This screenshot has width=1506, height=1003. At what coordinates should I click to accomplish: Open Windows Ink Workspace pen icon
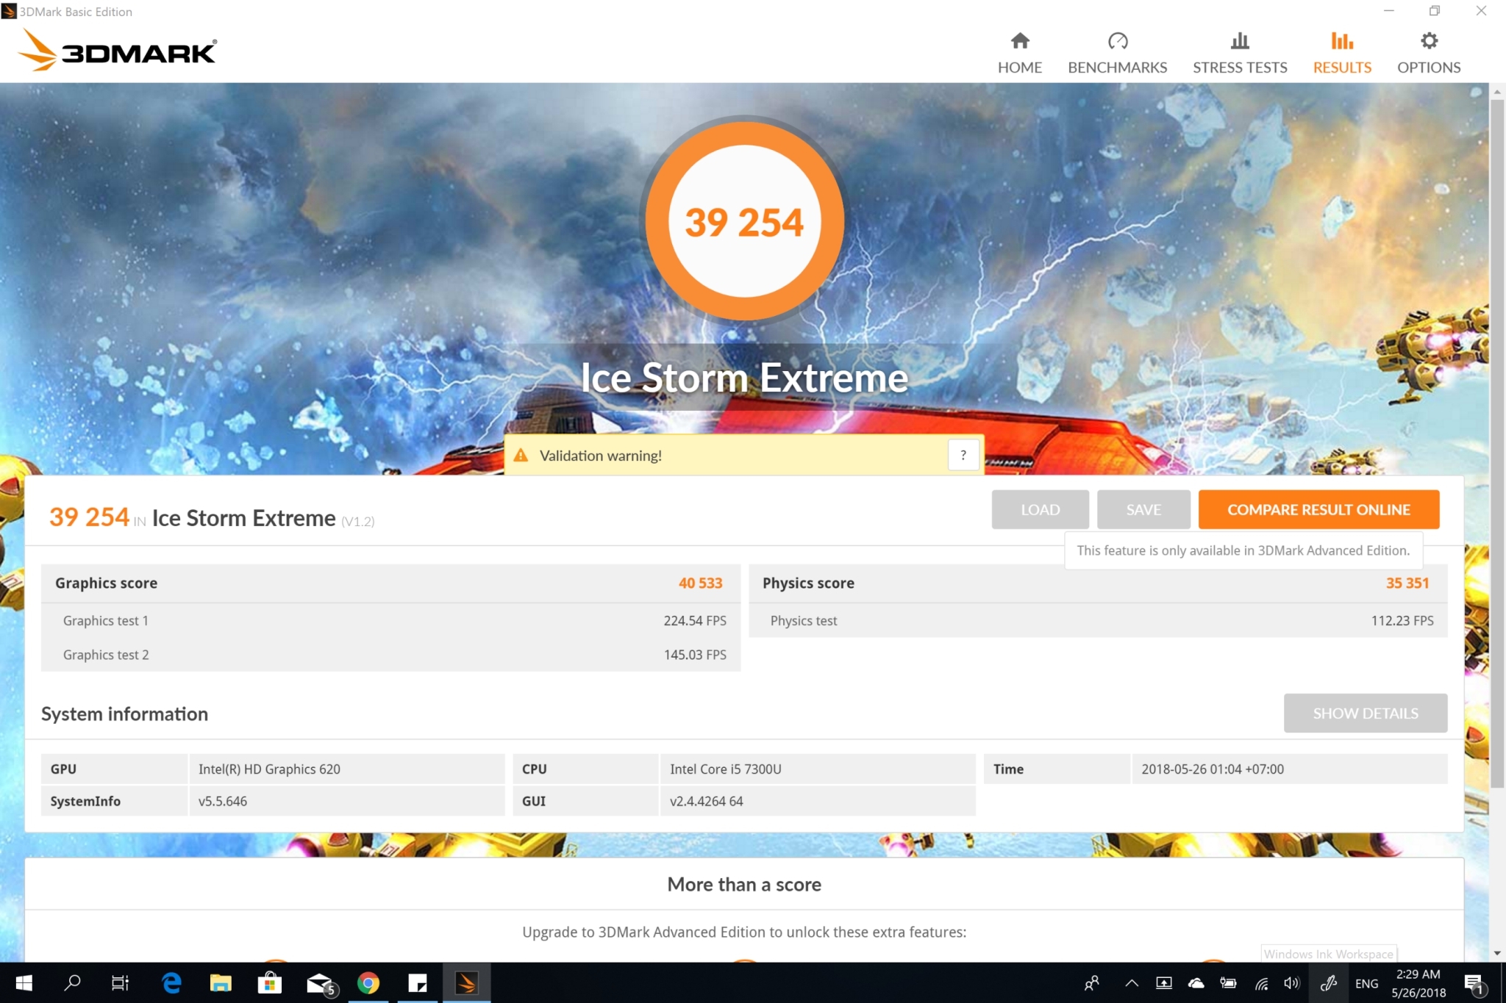(x=1328, y=983)
